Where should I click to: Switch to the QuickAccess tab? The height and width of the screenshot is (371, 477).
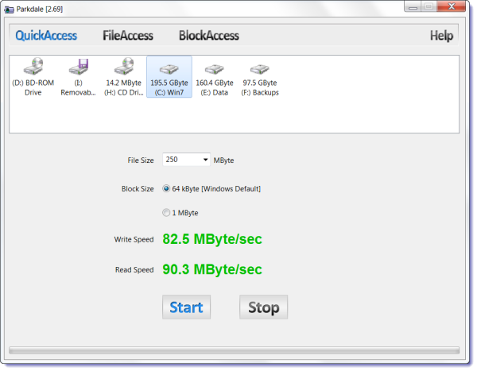pyautogui.click(x=46, y=36)
